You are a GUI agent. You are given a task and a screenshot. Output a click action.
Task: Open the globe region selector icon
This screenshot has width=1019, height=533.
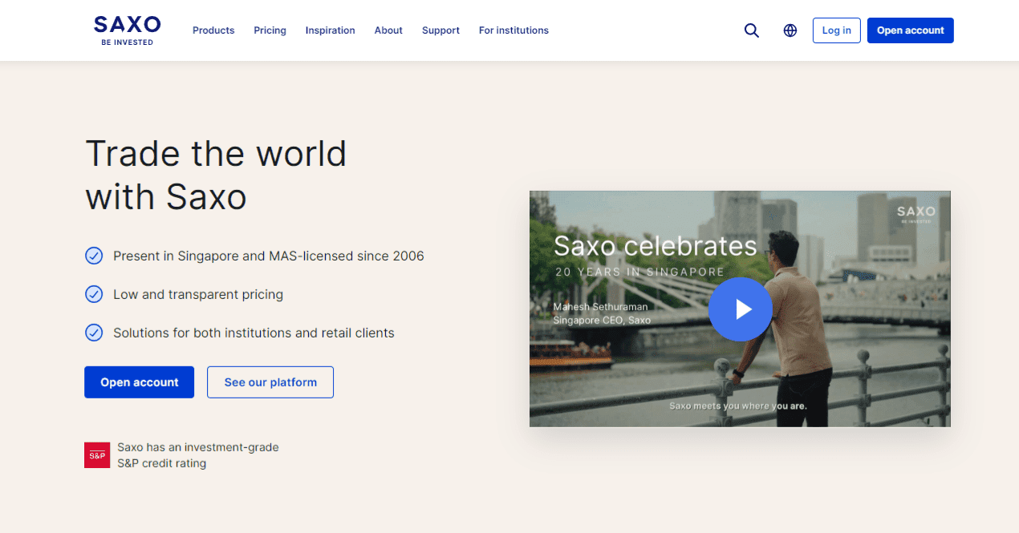point(790,30)
